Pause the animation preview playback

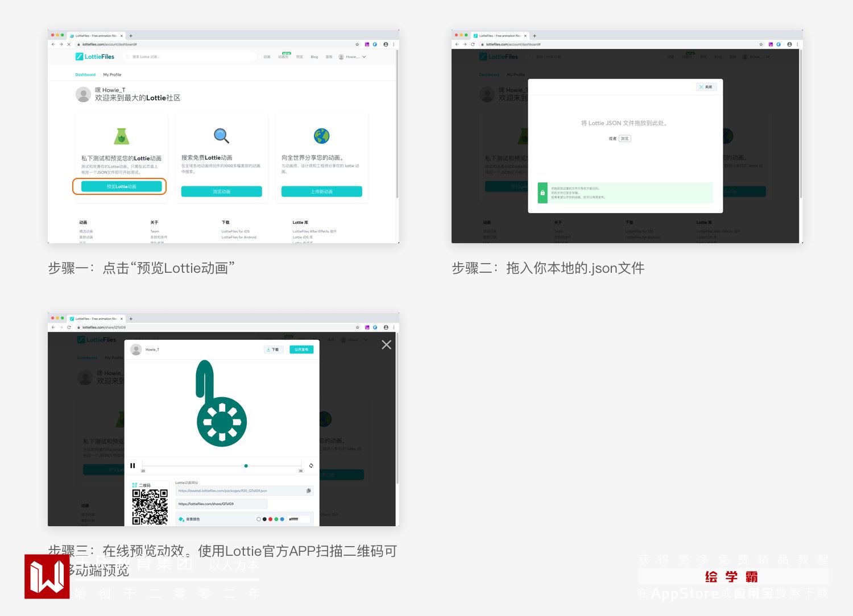[x=132, y=465]
